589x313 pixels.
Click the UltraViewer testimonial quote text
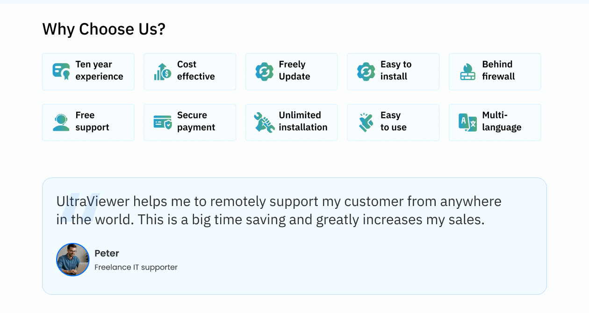pyautogui.click(x=279, y=210)
